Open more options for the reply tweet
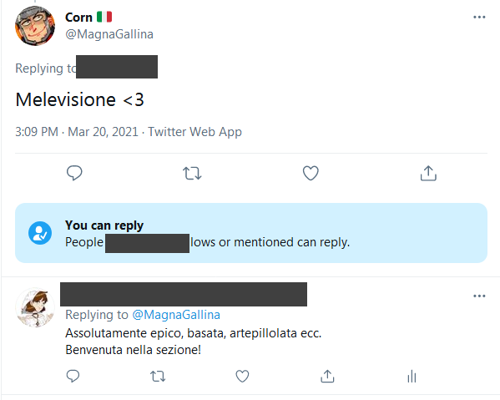500x400 pixels. coord(479,296)
